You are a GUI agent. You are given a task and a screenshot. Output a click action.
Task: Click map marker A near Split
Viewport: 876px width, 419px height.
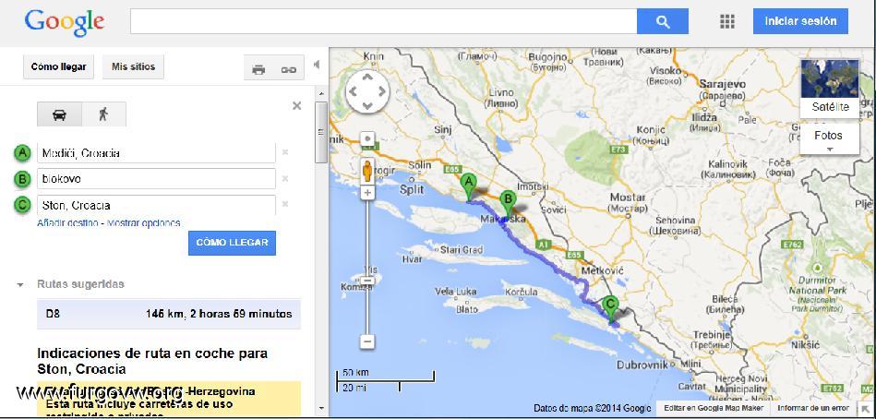468,187
